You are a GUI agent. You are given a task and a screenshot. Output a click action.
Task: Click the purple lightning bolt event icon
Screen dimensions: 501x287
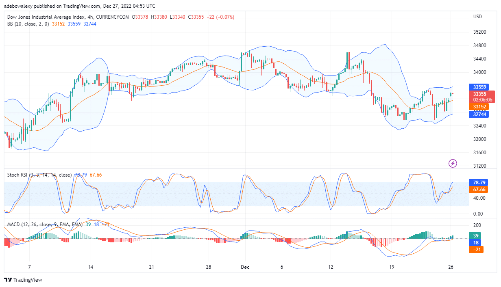point(453,163)
